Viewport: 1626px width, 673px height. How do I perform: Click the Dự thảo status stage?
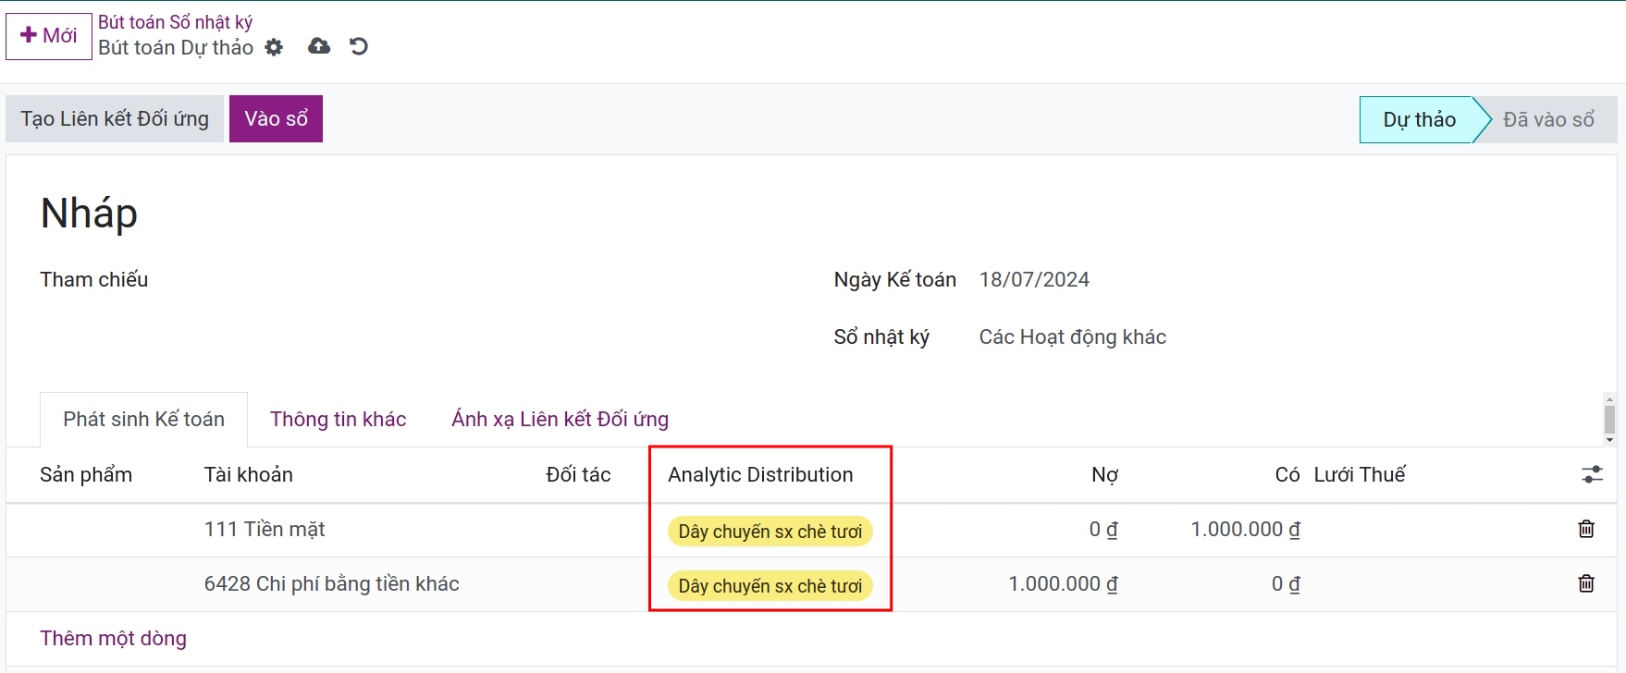click(1418, 120)
